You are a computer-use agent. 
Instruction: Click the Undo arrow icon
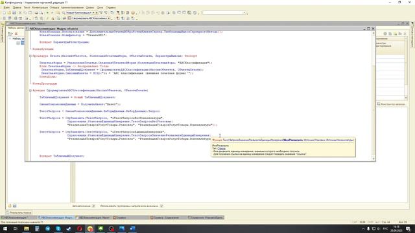pyautogui.click(x=47, y=13)
